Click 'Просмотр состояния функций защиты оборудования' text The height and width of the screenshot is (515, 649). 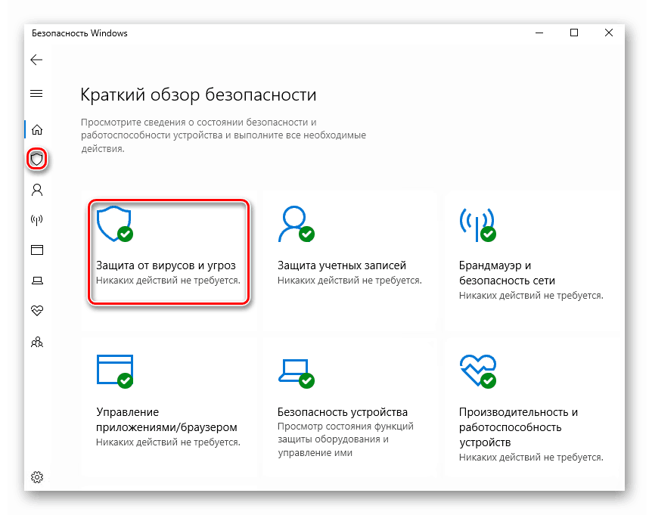click(345, 439)
